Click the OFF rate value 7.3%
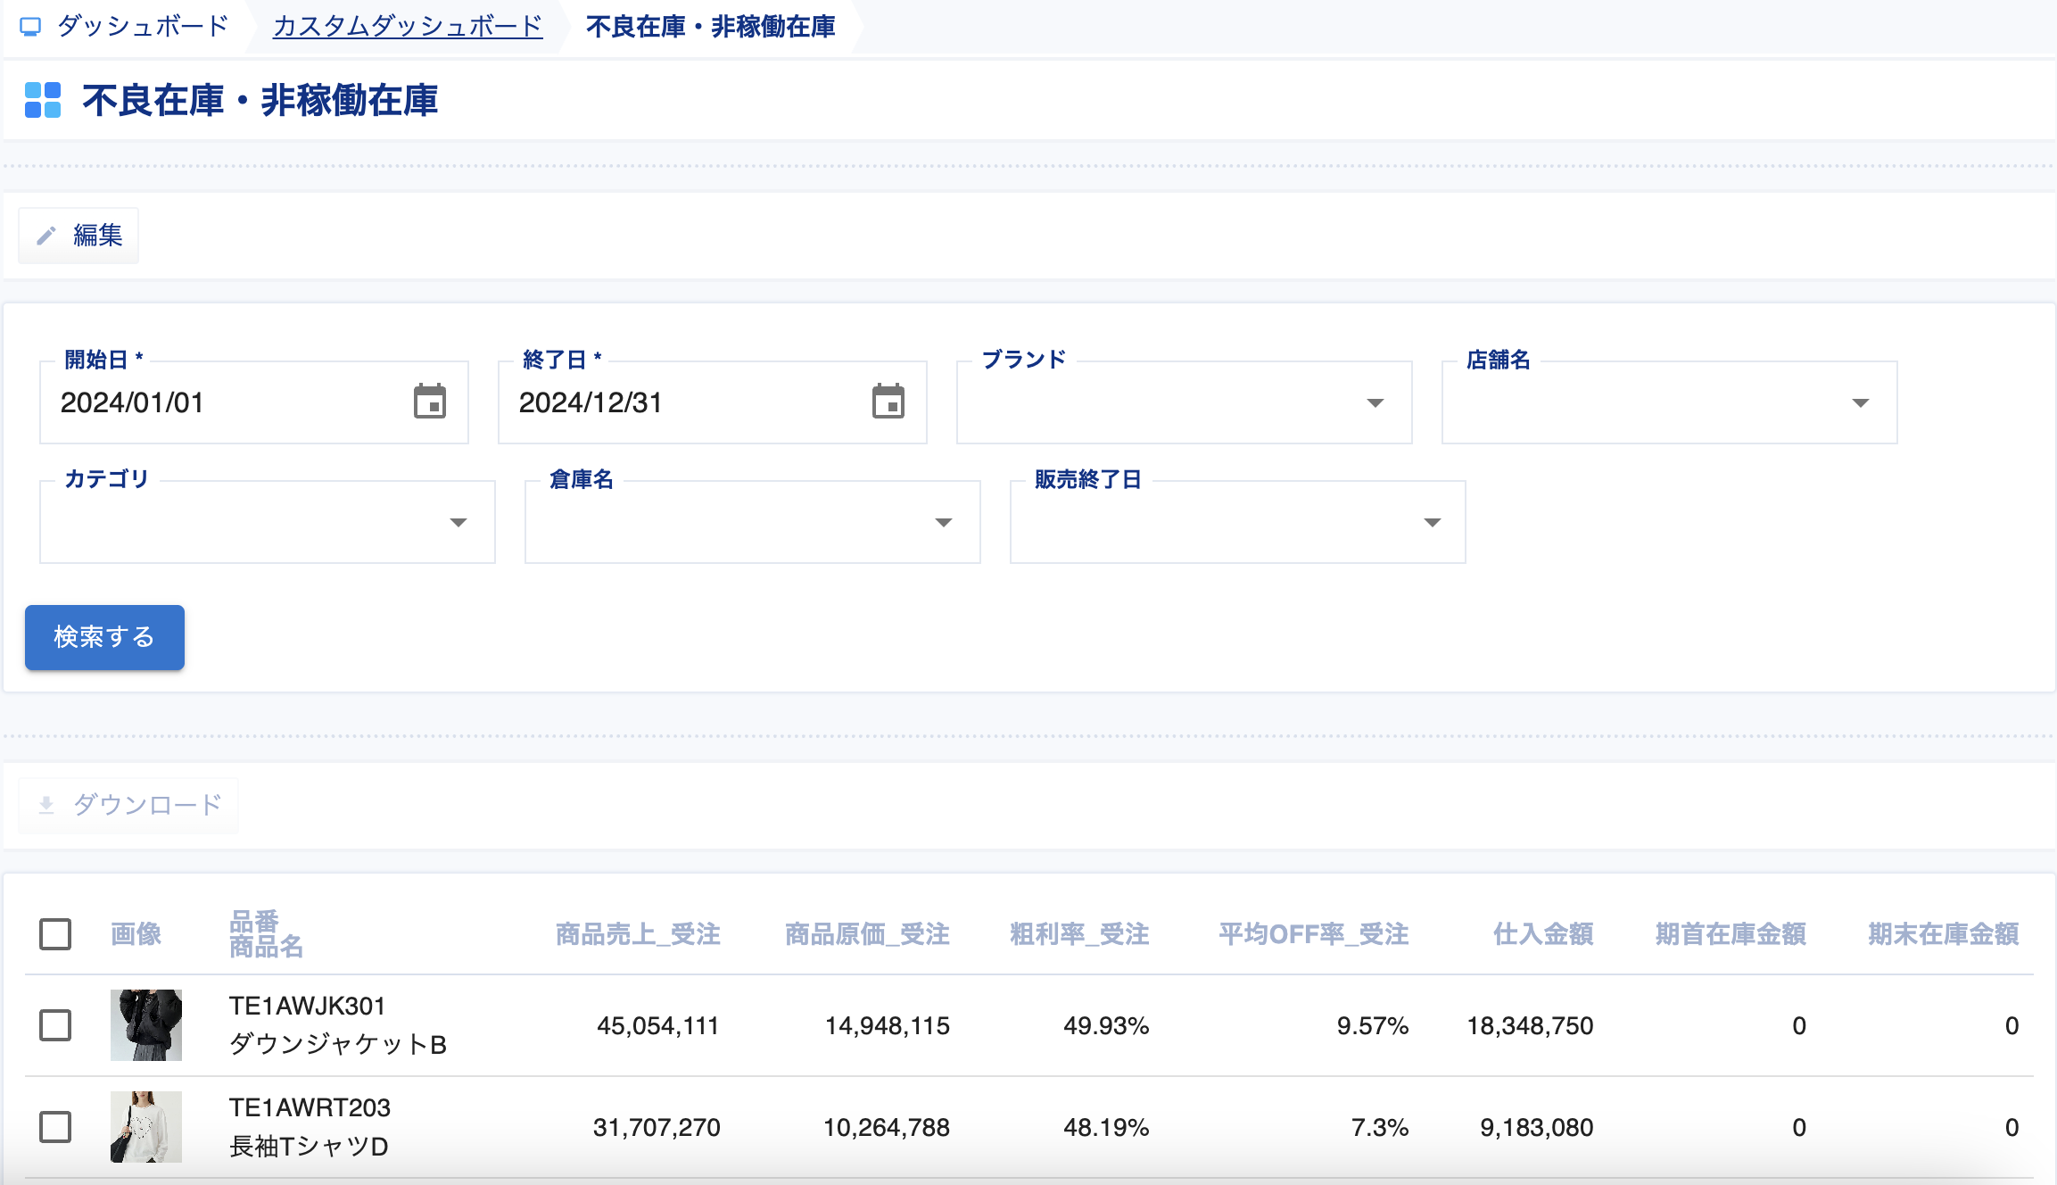Viewport: 2057px width, 1185px height. coord(1380,1127)
